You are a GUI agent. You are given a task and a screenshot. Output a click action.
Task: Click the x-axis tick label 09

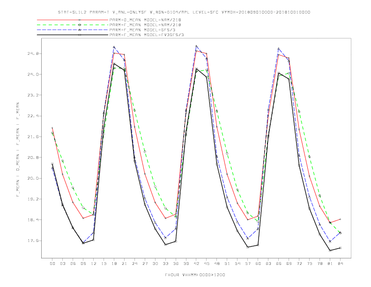[83, 264]
